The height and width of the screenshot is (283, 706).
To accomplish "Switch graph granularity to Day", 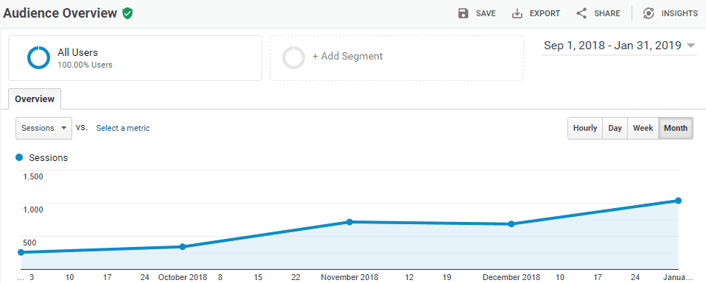I will tap(615, 128).
